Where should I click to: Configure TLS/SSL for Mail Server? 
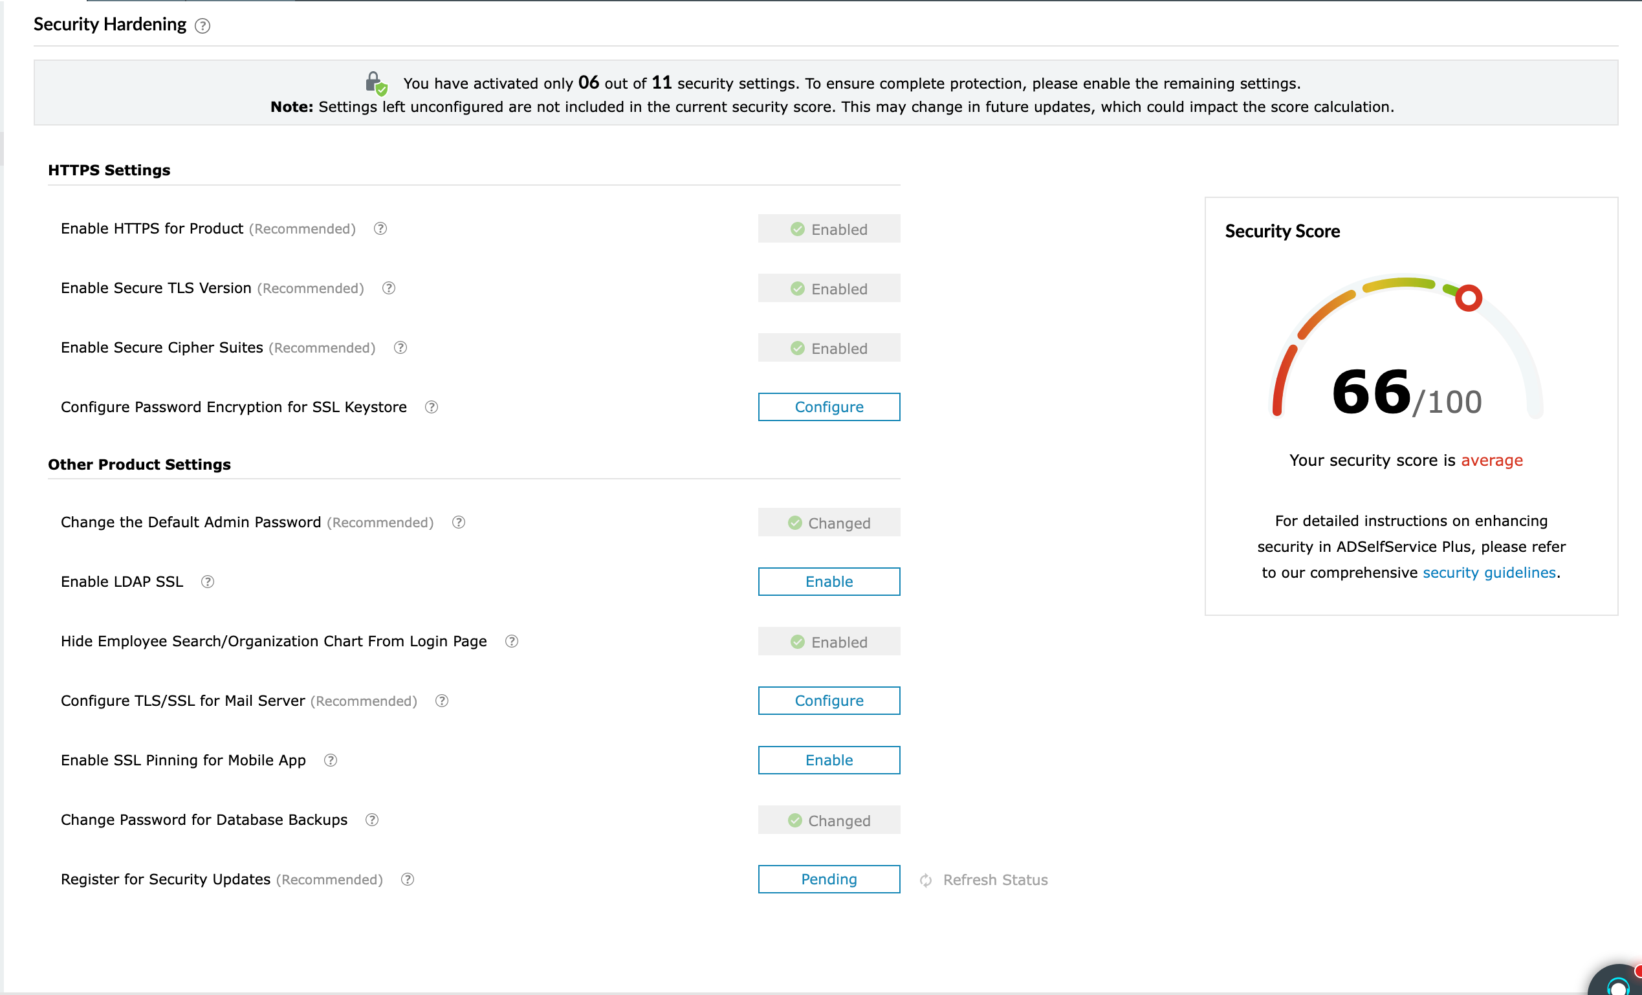click(x=829, y=701)
